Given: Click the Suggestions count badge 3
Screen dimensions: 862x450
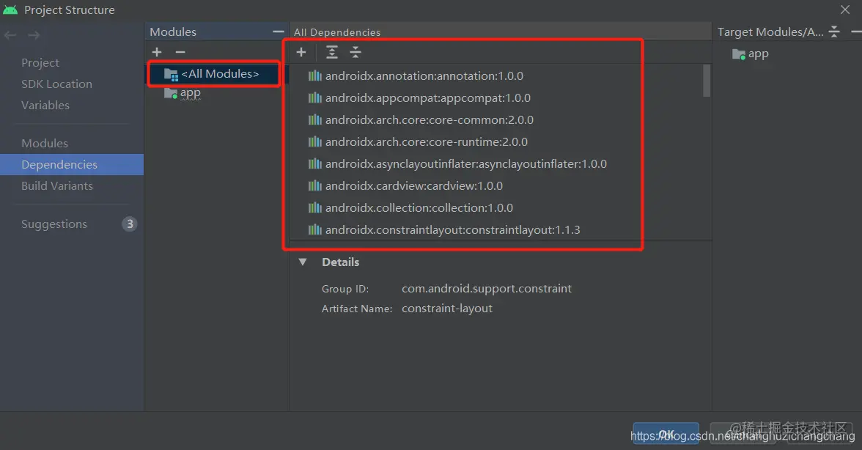Looking at the screenshot, I should [x=130, y=224].
